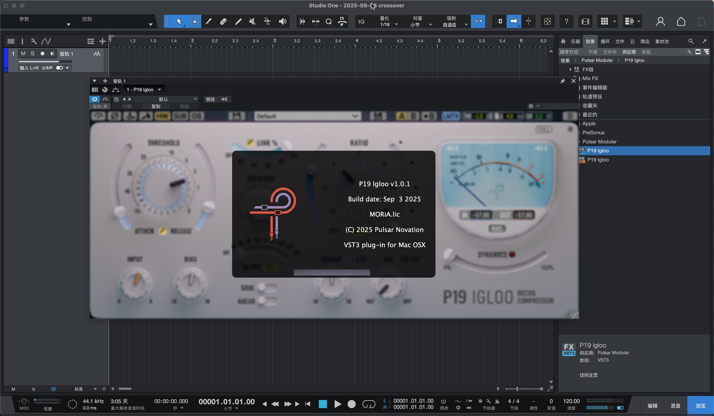Mute track 音轨 1
This screenshot has width=714, height=416.
(x=23, y=54)
